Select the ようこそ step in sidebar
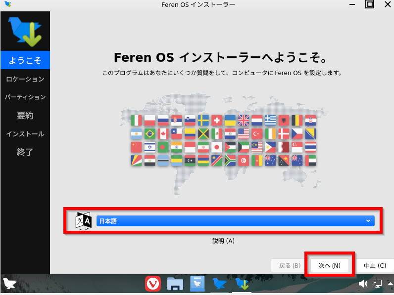The height and width of the screenshot is (295, 394). coord(25,60)
